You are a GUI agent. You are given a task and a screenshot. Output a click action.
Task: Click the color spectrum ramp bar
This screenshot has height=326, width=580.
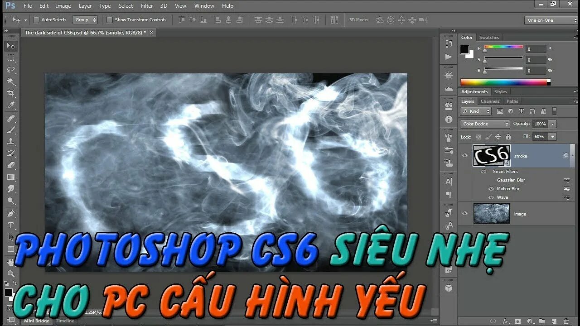click(505, 82)
